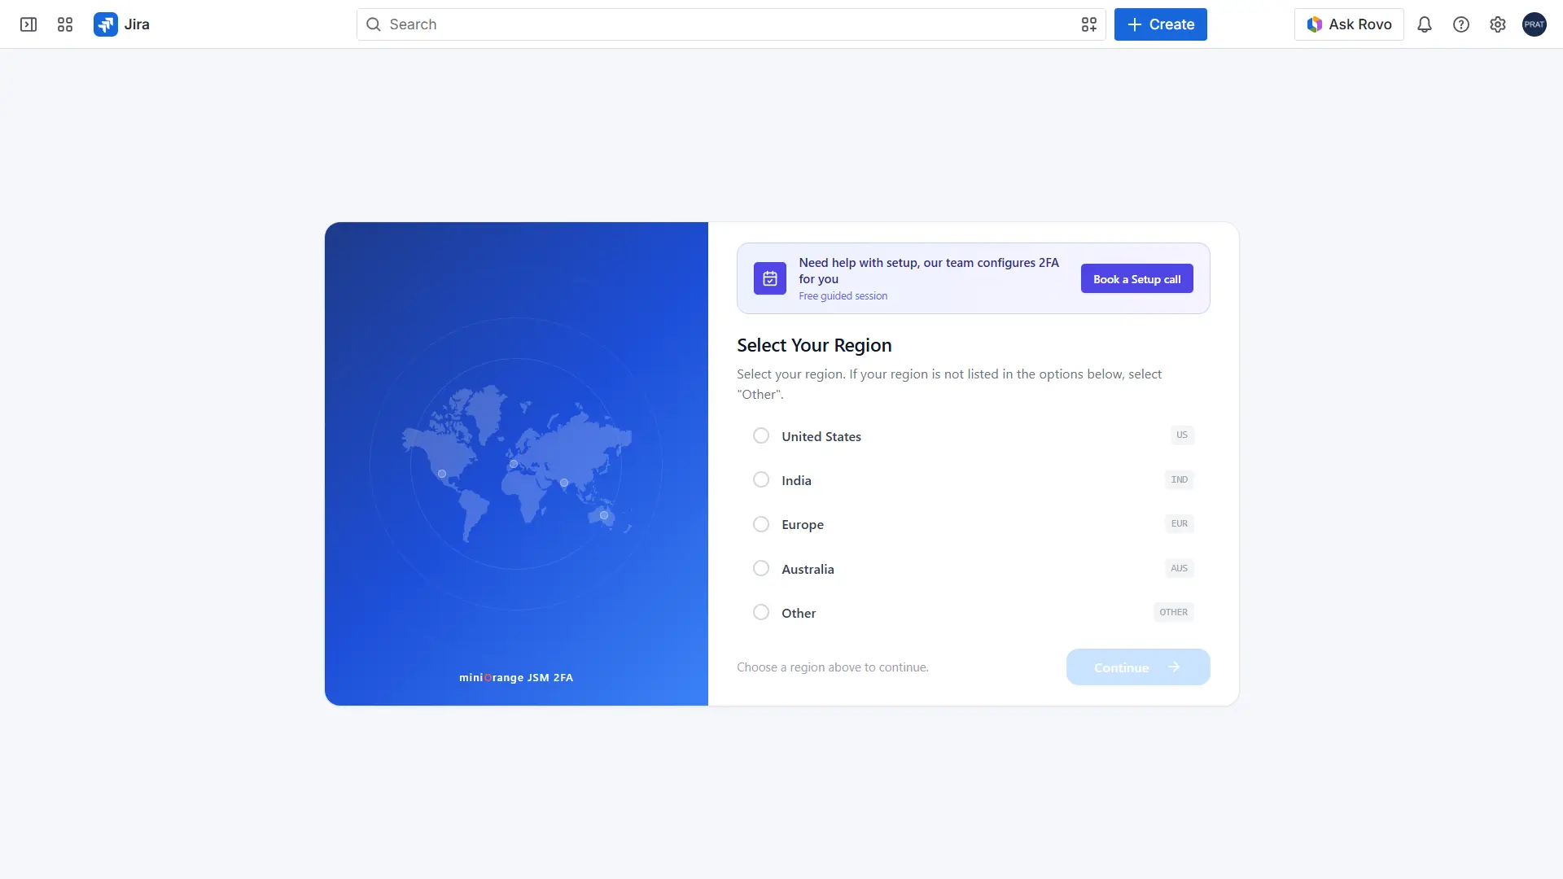Image resolution: width=1563 pixels, height=879 pixels.
Task: Click the Free guided session text
Action: pos(843,296)
